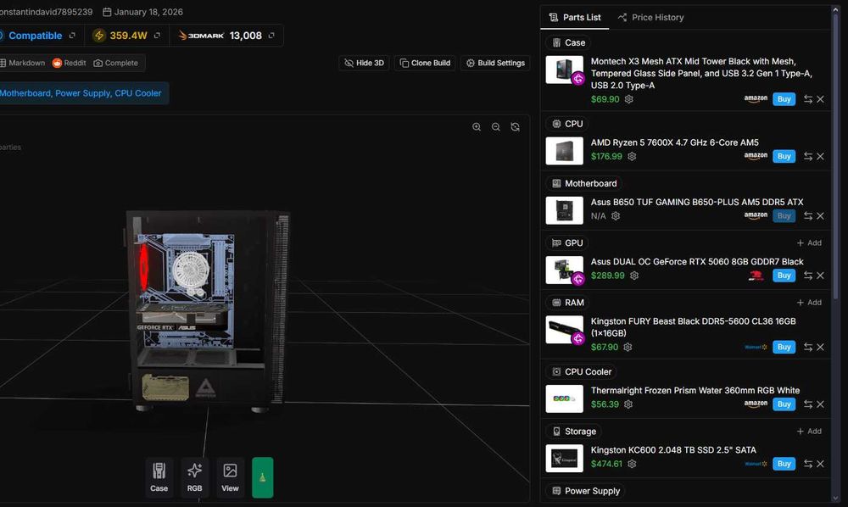The height and width of the screenshot is (507, 848).
Task: Open the 3DMark 13,008 score details
Action: click(226, 36)
